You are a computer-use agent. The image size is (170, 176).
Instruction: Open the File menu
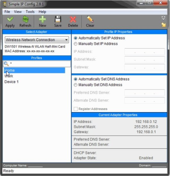tap(7, 12)
